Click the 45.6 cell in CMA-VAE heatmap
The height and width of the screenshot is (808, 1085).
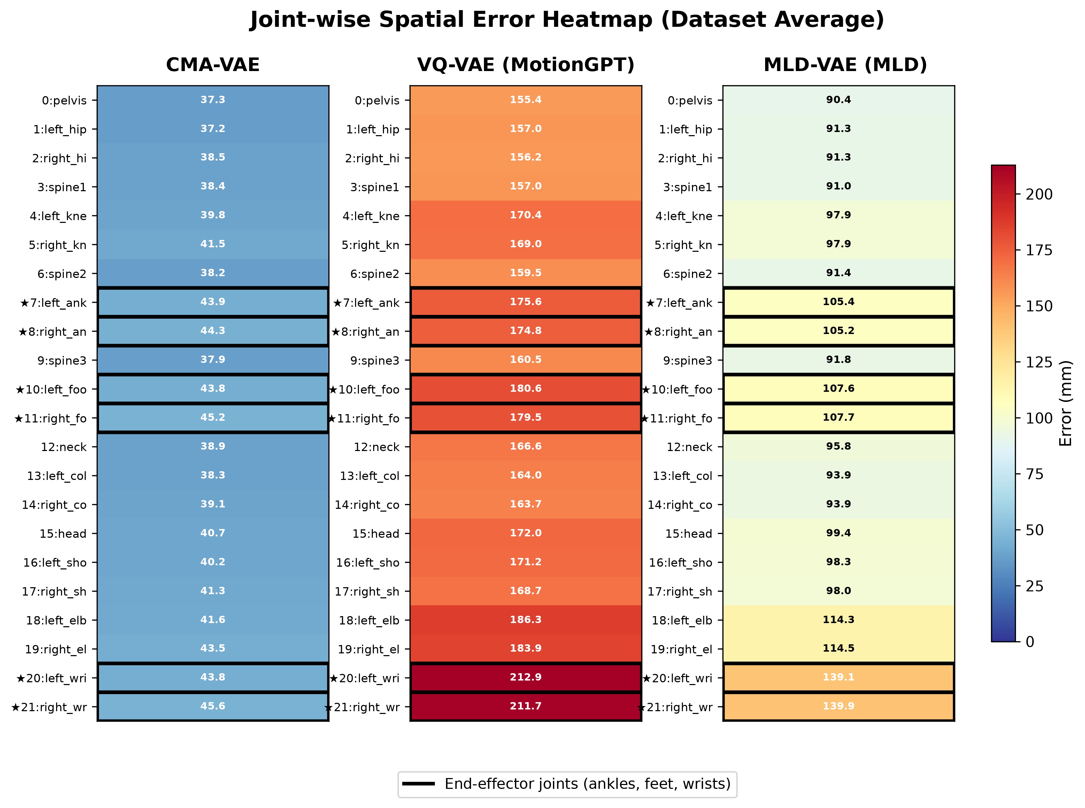(213, 706)
